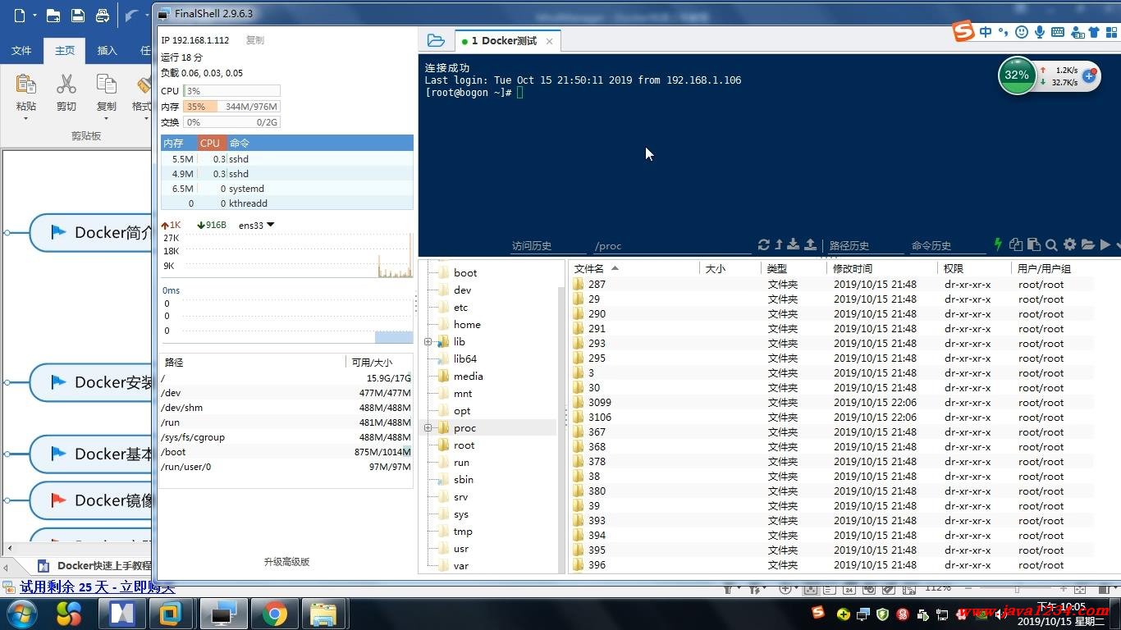Image resolution: width=1121 pixels, height=630 pixels.
Task: Open settings via gear icon in terminal toolbar
Action: [x=1069, y=244]
